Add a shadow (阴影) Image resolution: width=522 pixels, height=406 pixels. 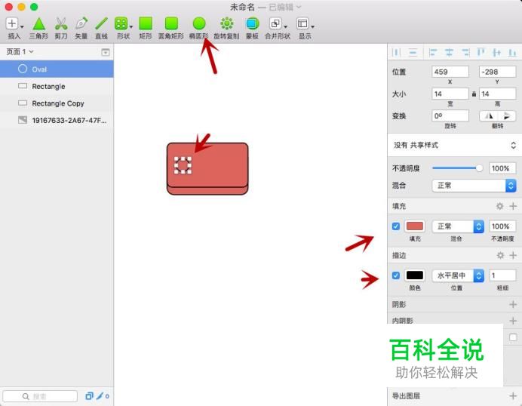click(513, 304)
